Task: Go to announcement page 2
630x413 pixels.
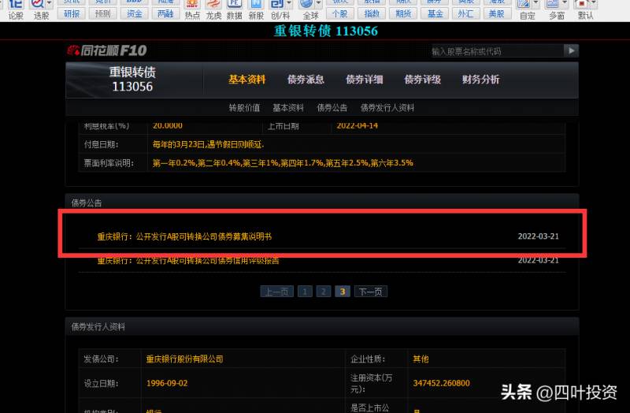Action: 324,292
